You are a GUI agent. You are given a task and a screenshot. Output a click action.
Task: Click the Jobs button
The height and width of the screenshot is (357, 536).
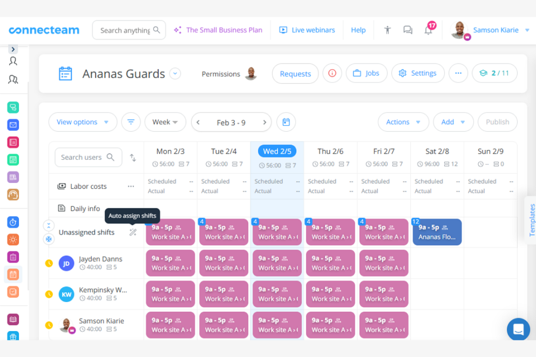366,73
